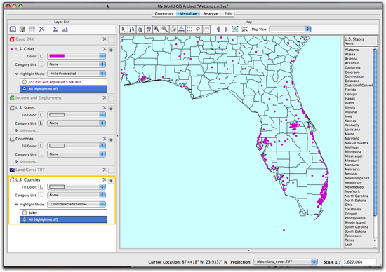Switch to the Construct tab
Viewport: 386px width, 272px height.
click(164, 14)
